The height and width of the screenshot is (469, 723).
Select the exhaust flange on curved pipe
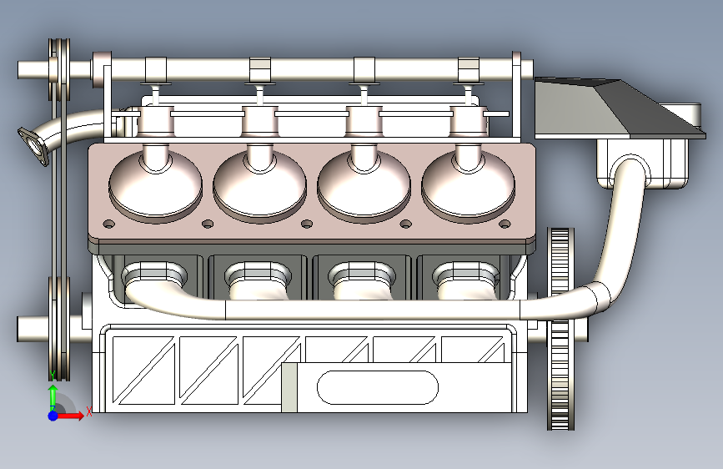pos(33,146)
